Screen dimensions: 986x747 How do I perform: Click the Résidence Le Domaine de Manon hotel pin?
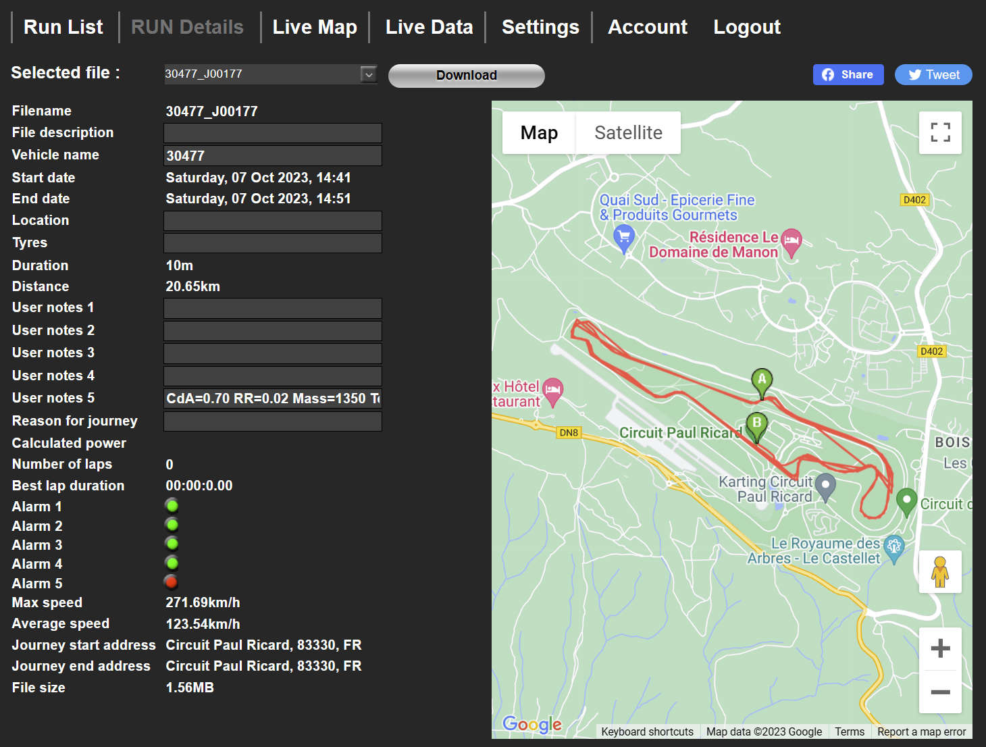tap(791, 241)
